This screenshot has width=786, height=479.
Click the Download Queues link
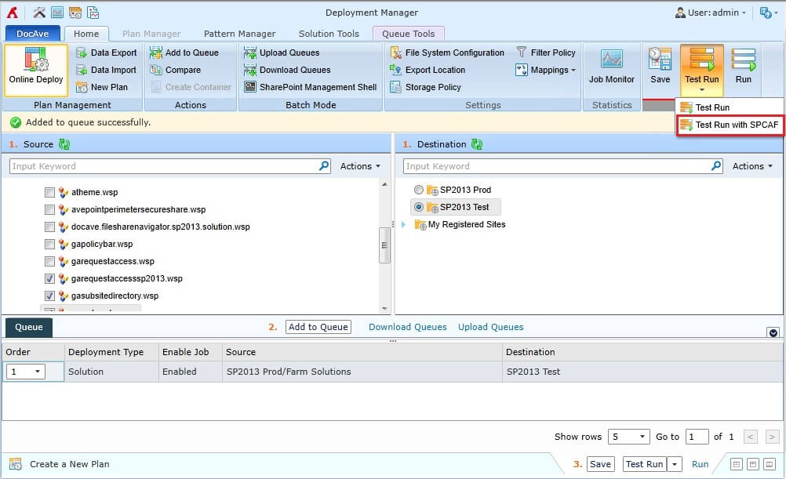click(x=408, y=327)
